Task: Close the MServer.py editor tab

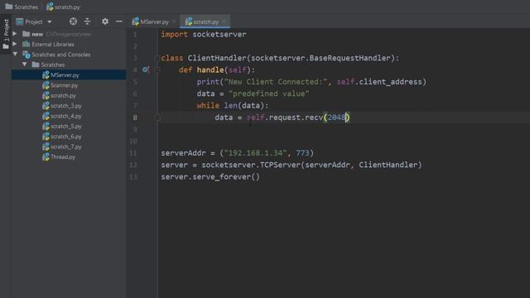Action: click(175, 22)
